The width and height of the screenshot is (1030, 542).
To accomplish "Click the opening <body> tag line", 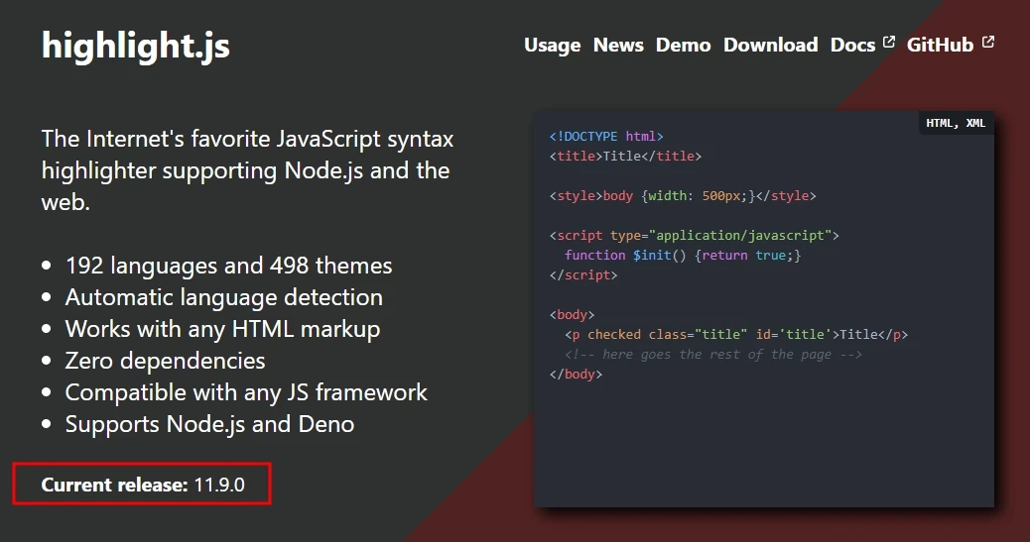I will pos(572,315).
